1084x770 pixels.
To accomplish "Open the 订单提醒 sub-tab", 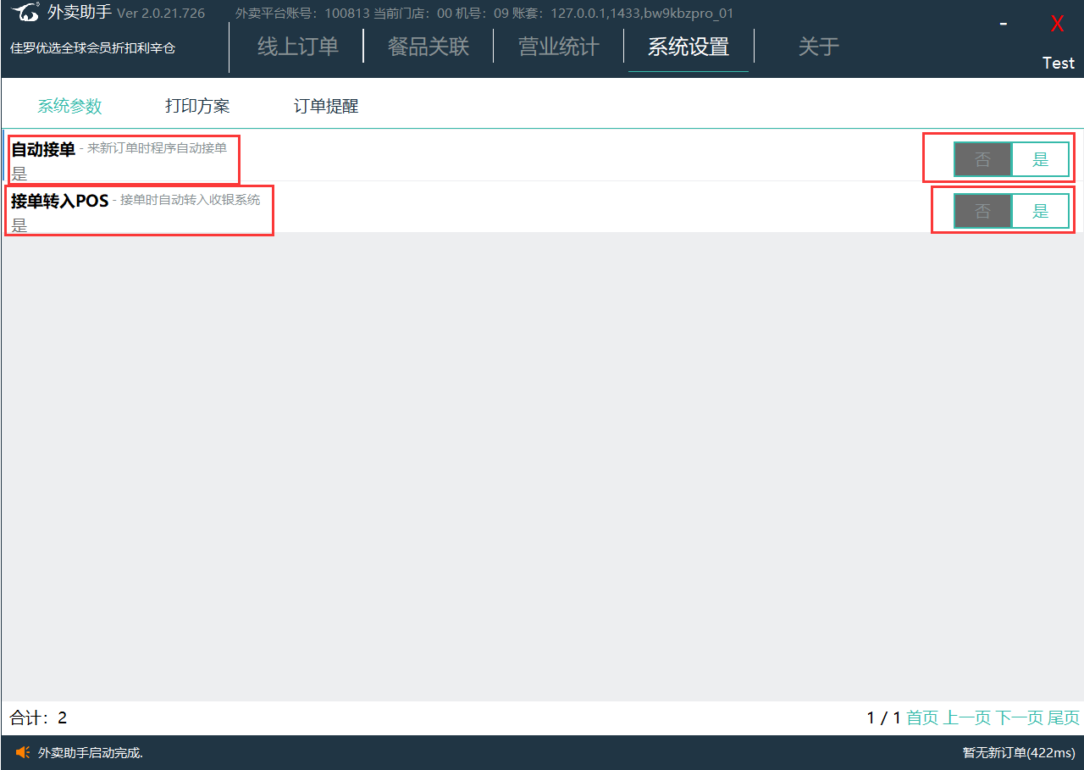I will [326, 106].
